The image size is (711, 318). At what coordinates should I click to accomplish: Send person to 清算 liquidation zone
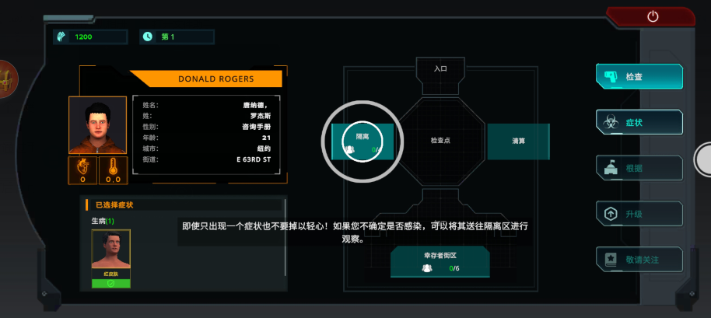[x=518, y=142]
